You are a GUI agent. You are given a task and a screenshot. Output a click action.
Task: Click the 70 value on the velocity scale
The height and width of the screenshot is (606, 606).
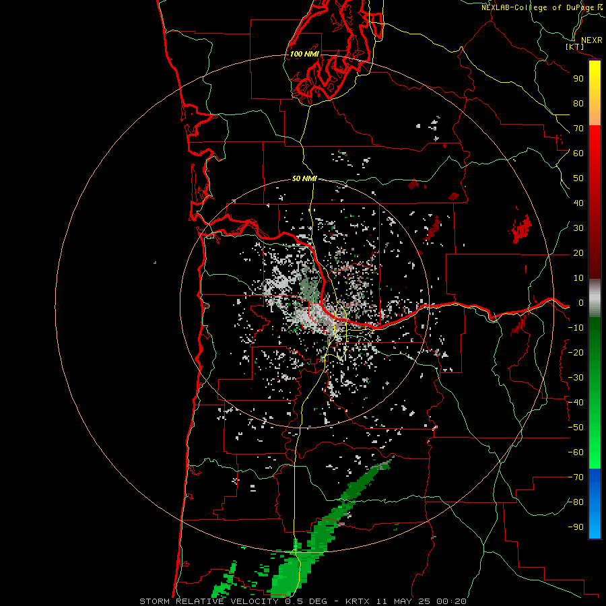tap(578, 129)
